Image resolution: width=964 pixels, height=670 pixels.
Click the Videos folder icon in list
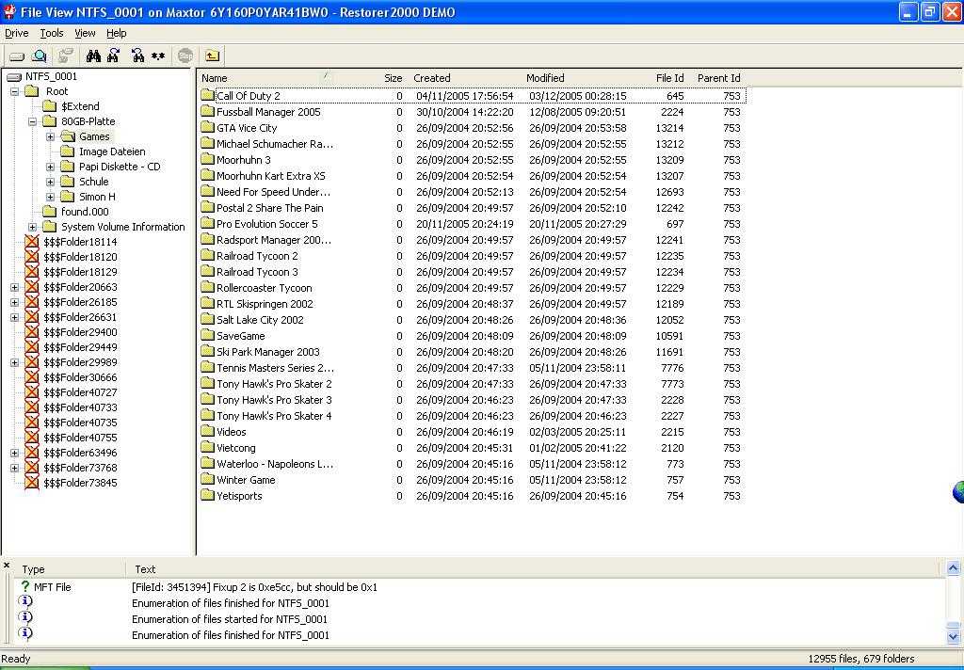pyautogui.click(x=207, y=432)
